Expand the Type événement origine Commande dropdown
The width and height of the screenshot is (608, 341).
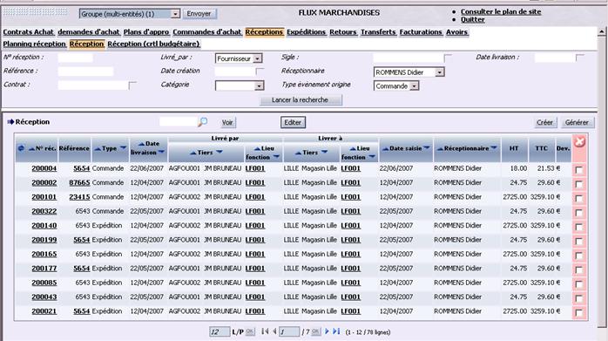click(414, 85)
